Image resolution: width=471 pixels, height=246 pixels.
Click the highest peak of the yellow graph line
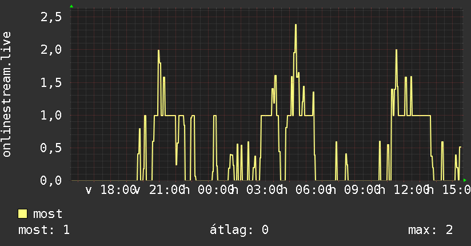pyautogui.click(x=296, y=25)
